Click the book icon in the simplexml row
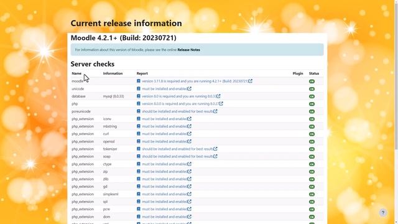 138,194
